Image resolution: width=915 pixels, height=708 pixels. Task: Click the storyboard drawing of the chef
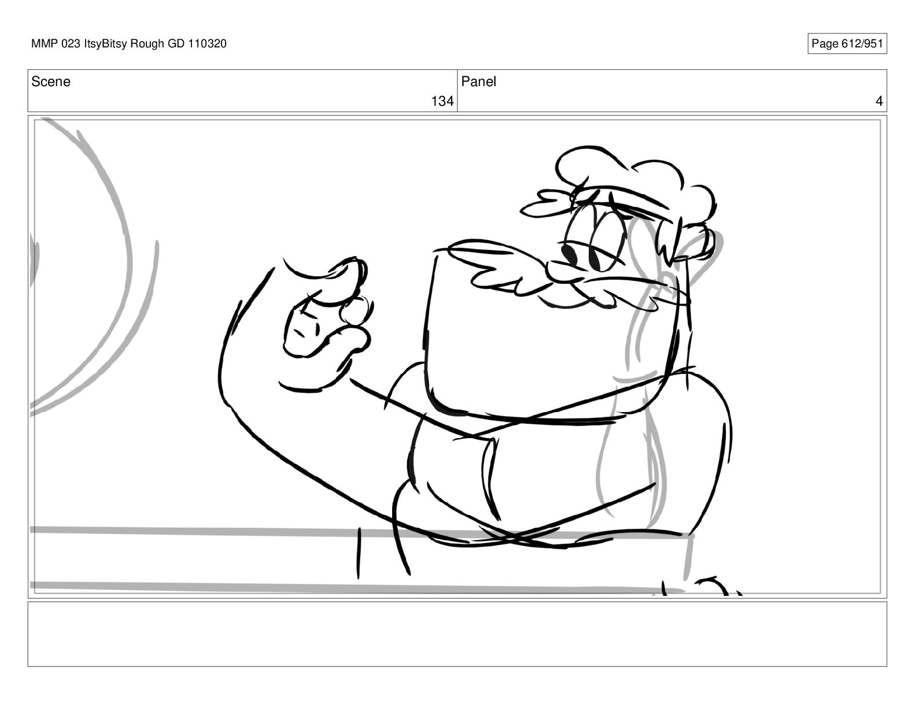457,357
